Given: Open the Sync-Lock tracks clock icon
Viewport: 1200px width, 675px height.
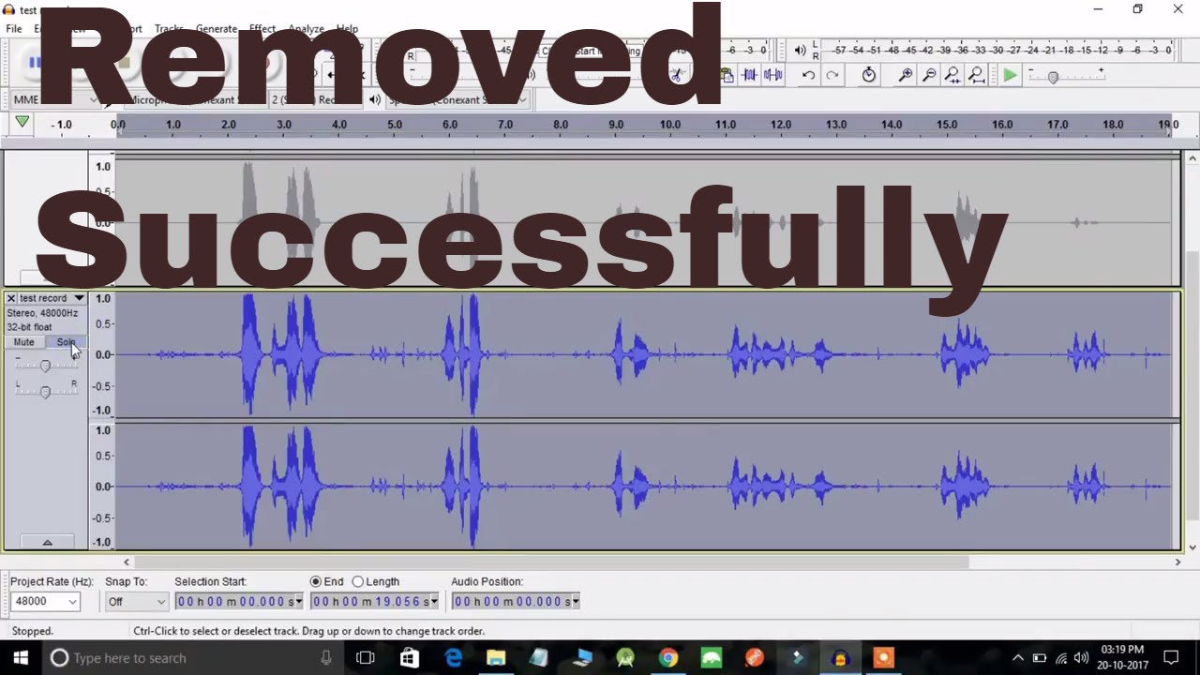Looking at the screenshot, I should 869,75.
